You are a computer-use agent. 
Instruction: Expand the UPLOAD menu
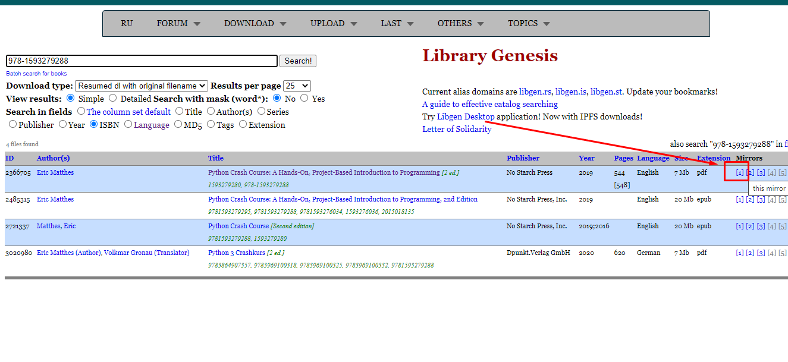click(x=334, y=23)
